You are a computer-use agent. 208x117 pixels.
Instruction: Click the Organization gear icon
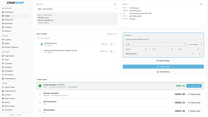point(3,56)
